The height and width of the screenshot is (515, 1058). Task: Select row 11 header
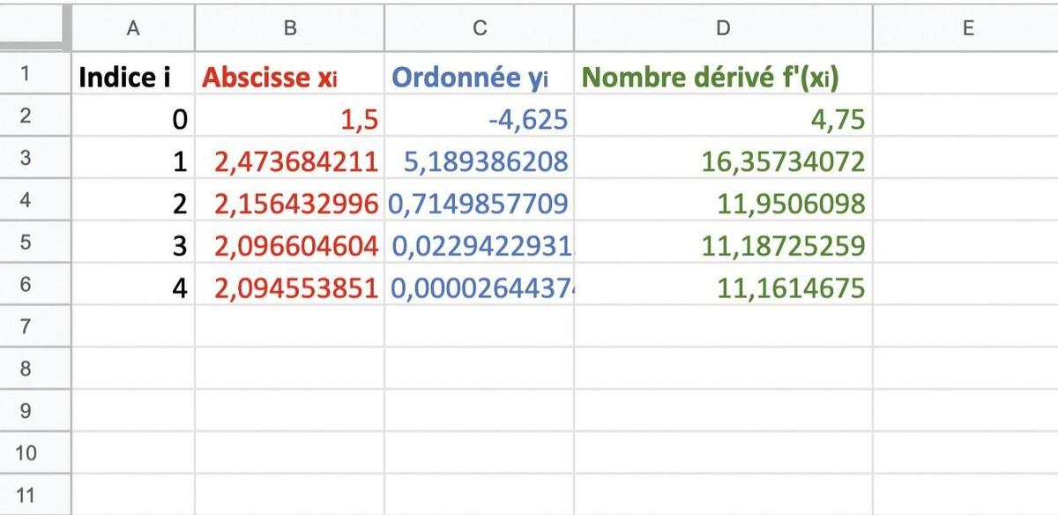pos(26,495)
